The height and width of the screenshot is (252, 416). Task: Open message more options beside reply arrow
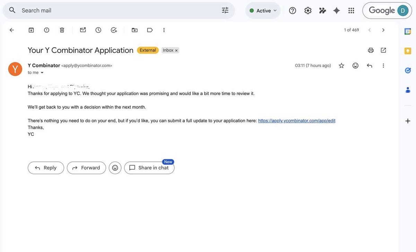point(383,66)
